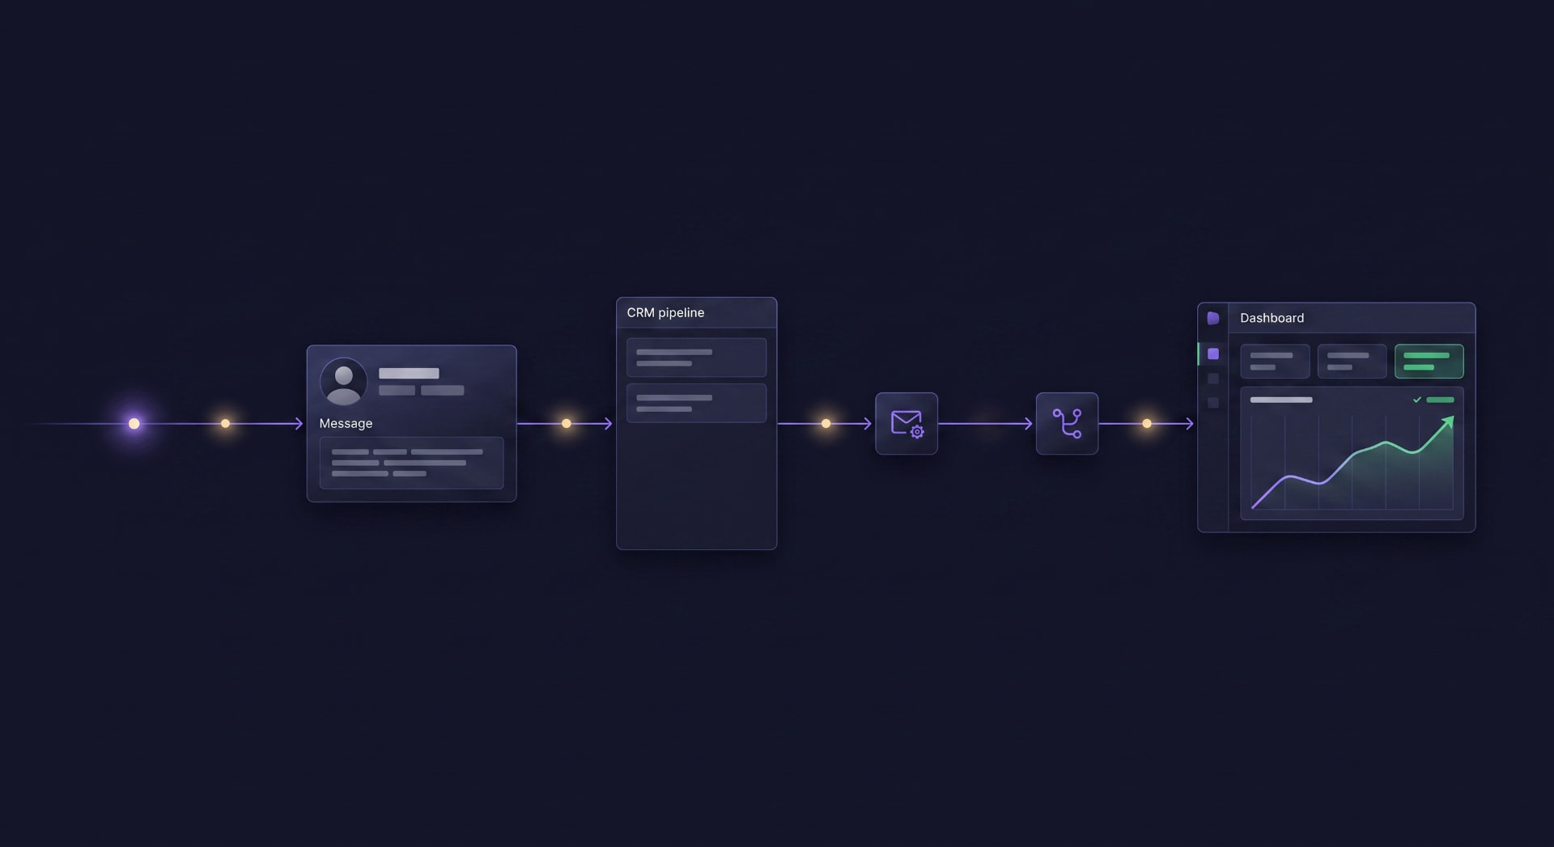
Task: Click the Dashboard logo icon
Action: tap(1212, 318)
